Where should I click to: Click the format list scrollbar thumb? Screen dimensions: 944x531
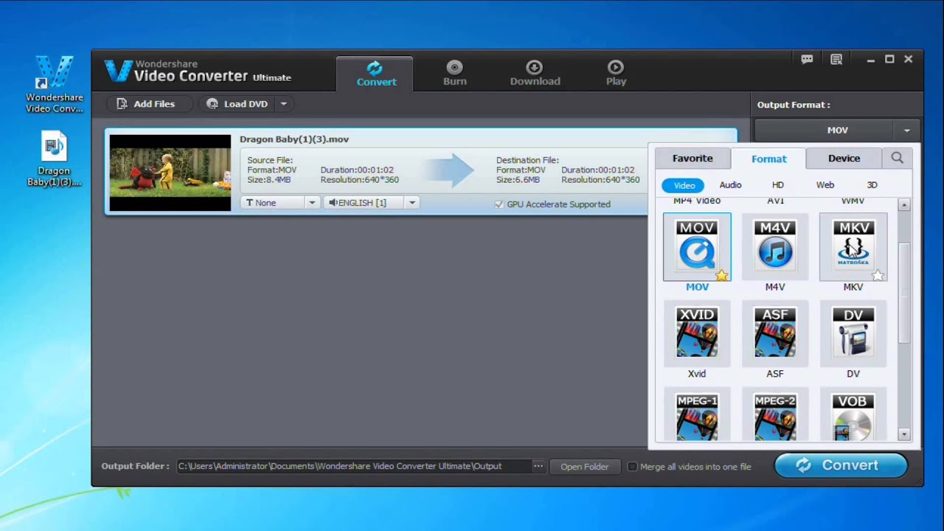coord(904,293)
